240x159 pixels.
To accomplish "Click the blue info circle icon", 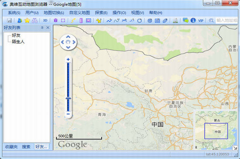I will (193, 20).
